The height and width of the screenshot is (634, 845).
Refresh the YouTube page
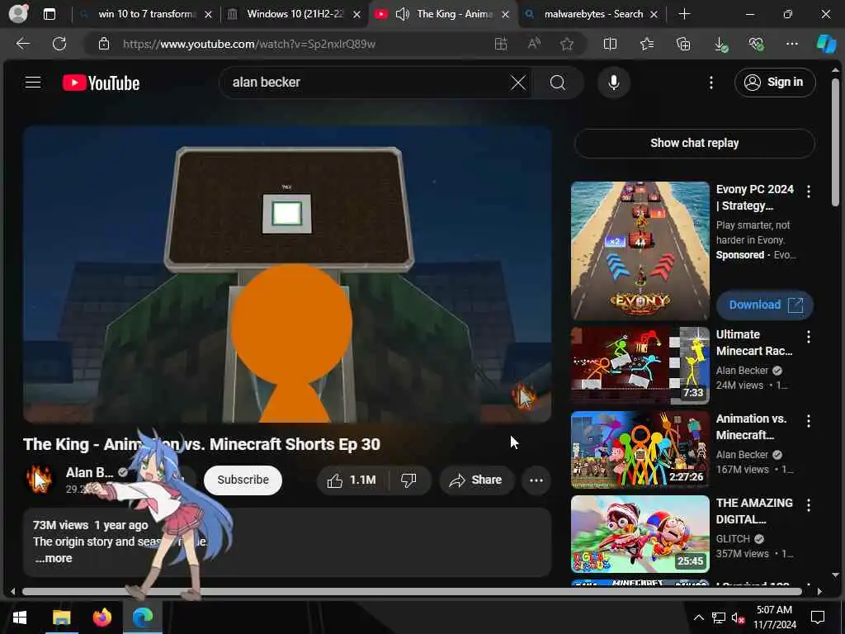59,44
